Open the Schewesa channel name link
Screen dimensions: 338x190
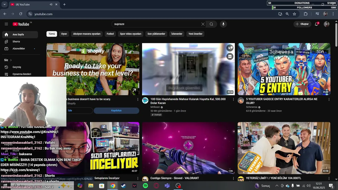click(x=252, y=107)
